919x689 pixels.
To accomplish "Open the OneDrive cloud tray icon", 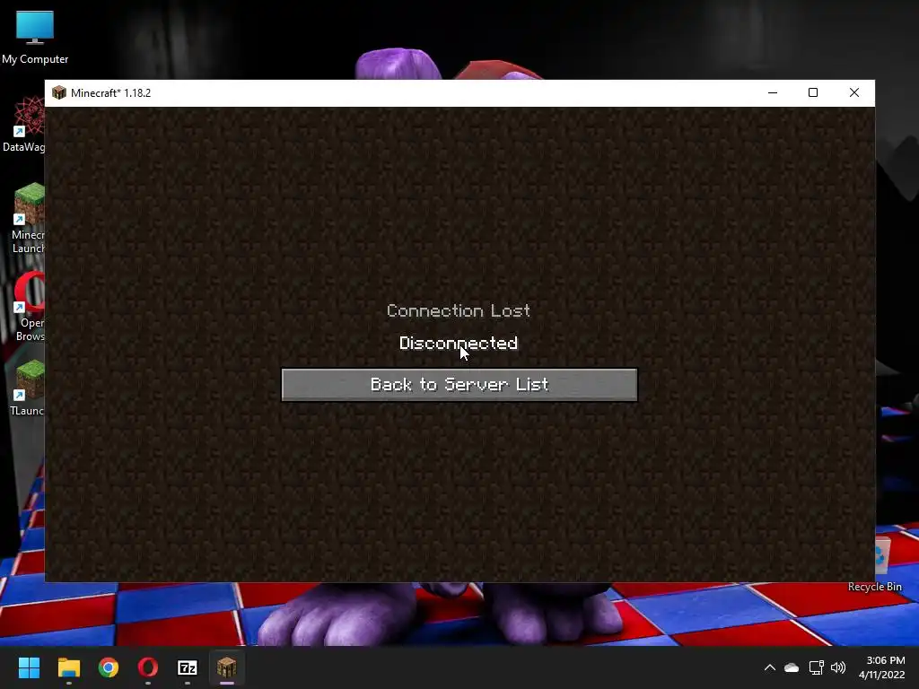I will 792,667.
